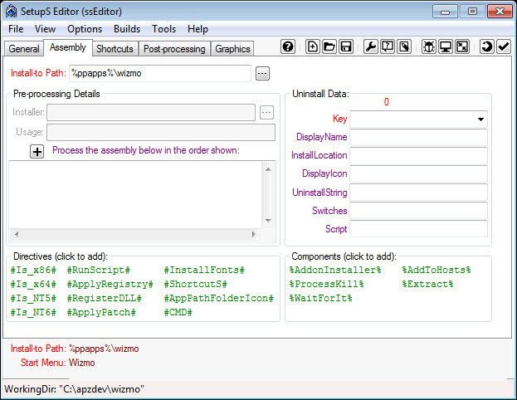The width and height of the screenshot is (517, 400).
Task: Add the #RegisterDLL# directive
Action: 105,299
